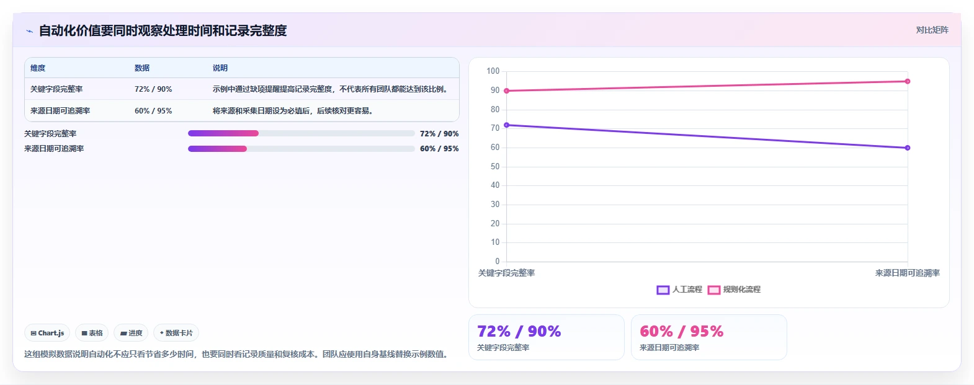Click the 进度 tag chip
The height and width of the screenshot is (385, 974).
(131, 333)
